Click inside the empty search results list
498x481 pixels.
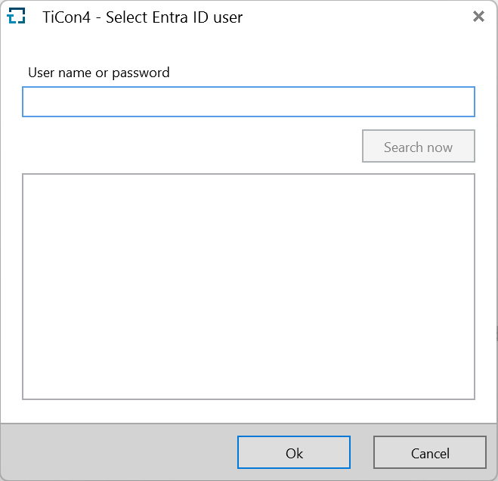coord(248,287)
